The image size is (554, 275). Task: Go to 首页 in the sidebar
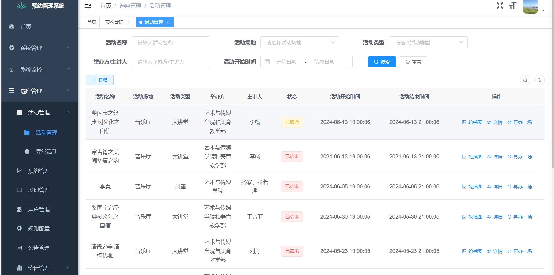pyautogui.click(x=40, y=26)
